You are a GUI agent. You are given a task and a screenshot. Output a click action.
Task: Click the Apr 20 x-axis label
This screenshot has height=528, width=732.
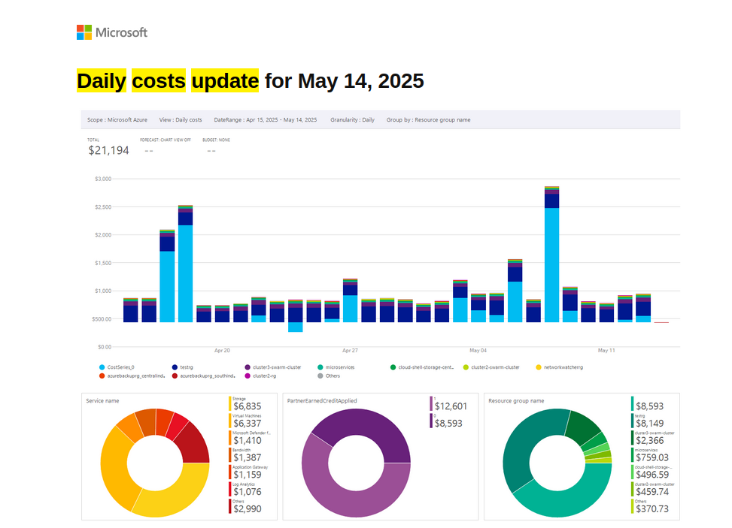coord(222,351)
